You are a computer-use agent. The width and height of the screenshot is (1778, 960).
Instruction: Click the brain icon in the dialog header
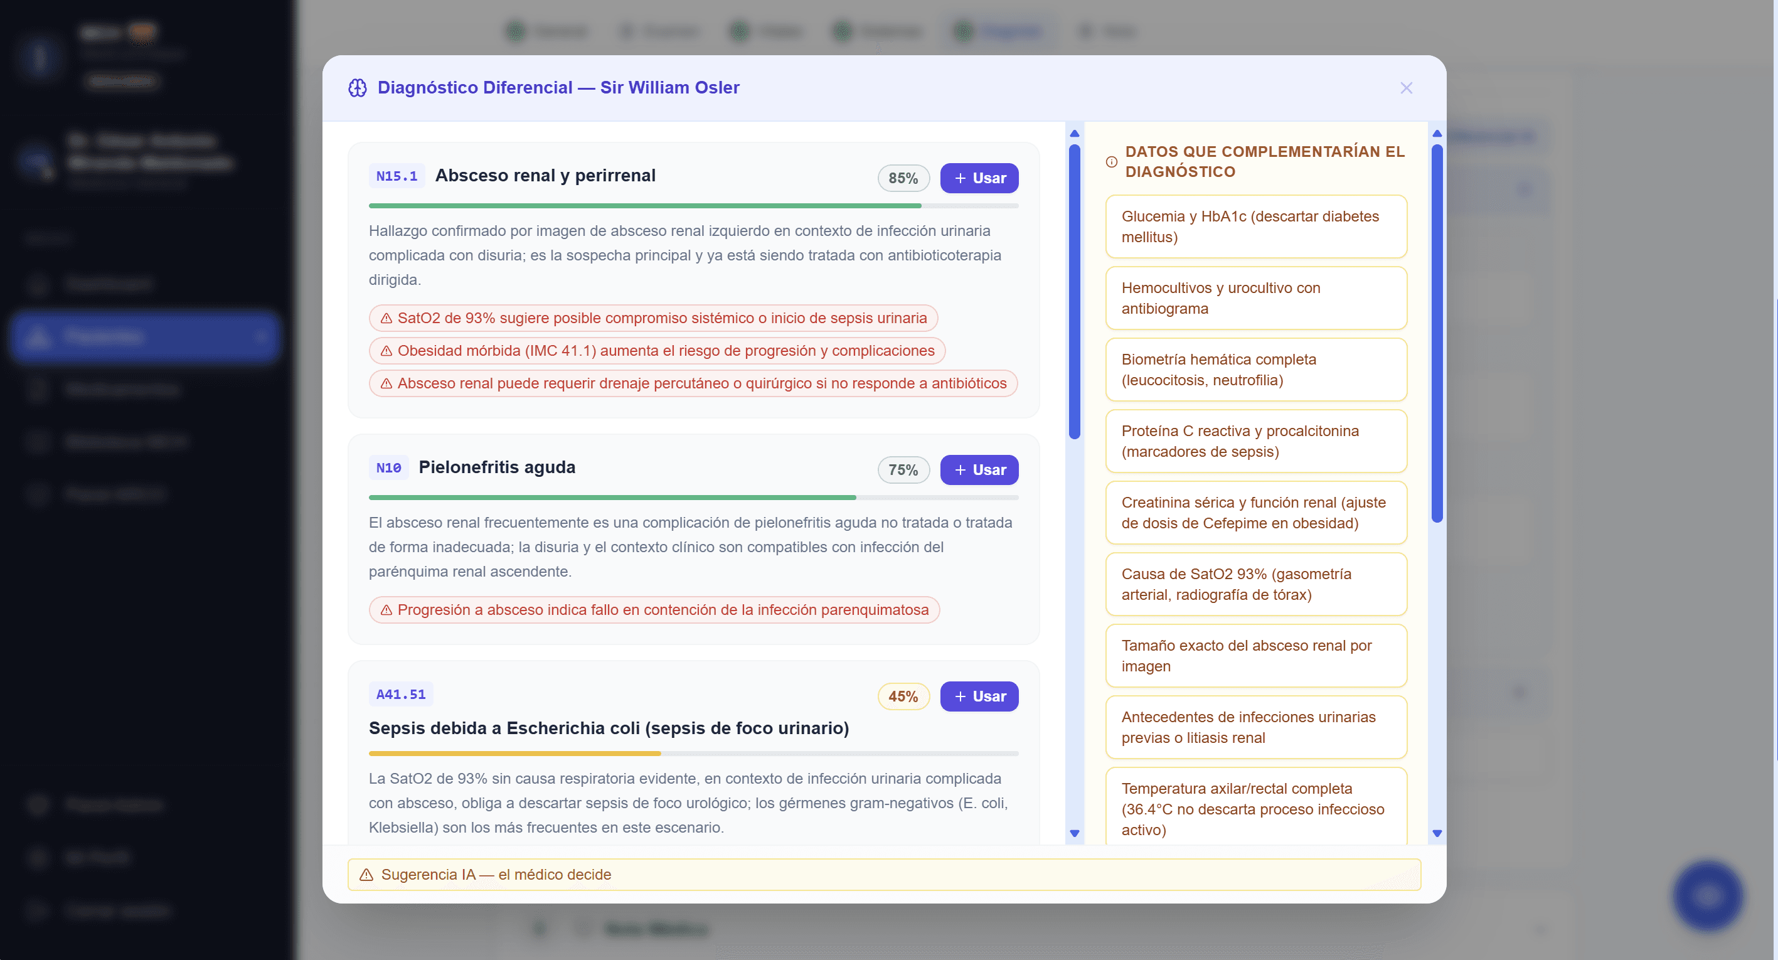click(358, 88)
